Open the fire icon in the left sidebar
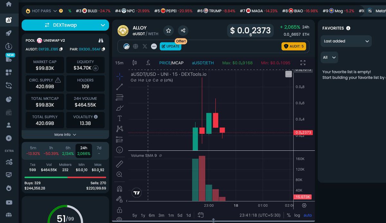This screenshot has height=223, width=386. coord(9,188)
